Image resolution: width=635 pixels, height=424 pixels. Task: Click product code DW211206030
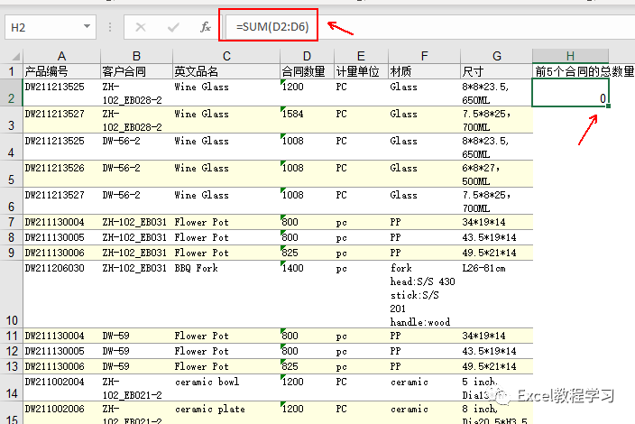pyautogui.click(x=61, y=294)
